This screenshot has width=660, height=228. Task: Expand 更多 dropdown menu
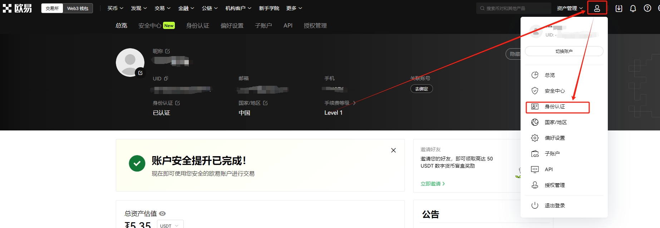[x=294, y=8]
